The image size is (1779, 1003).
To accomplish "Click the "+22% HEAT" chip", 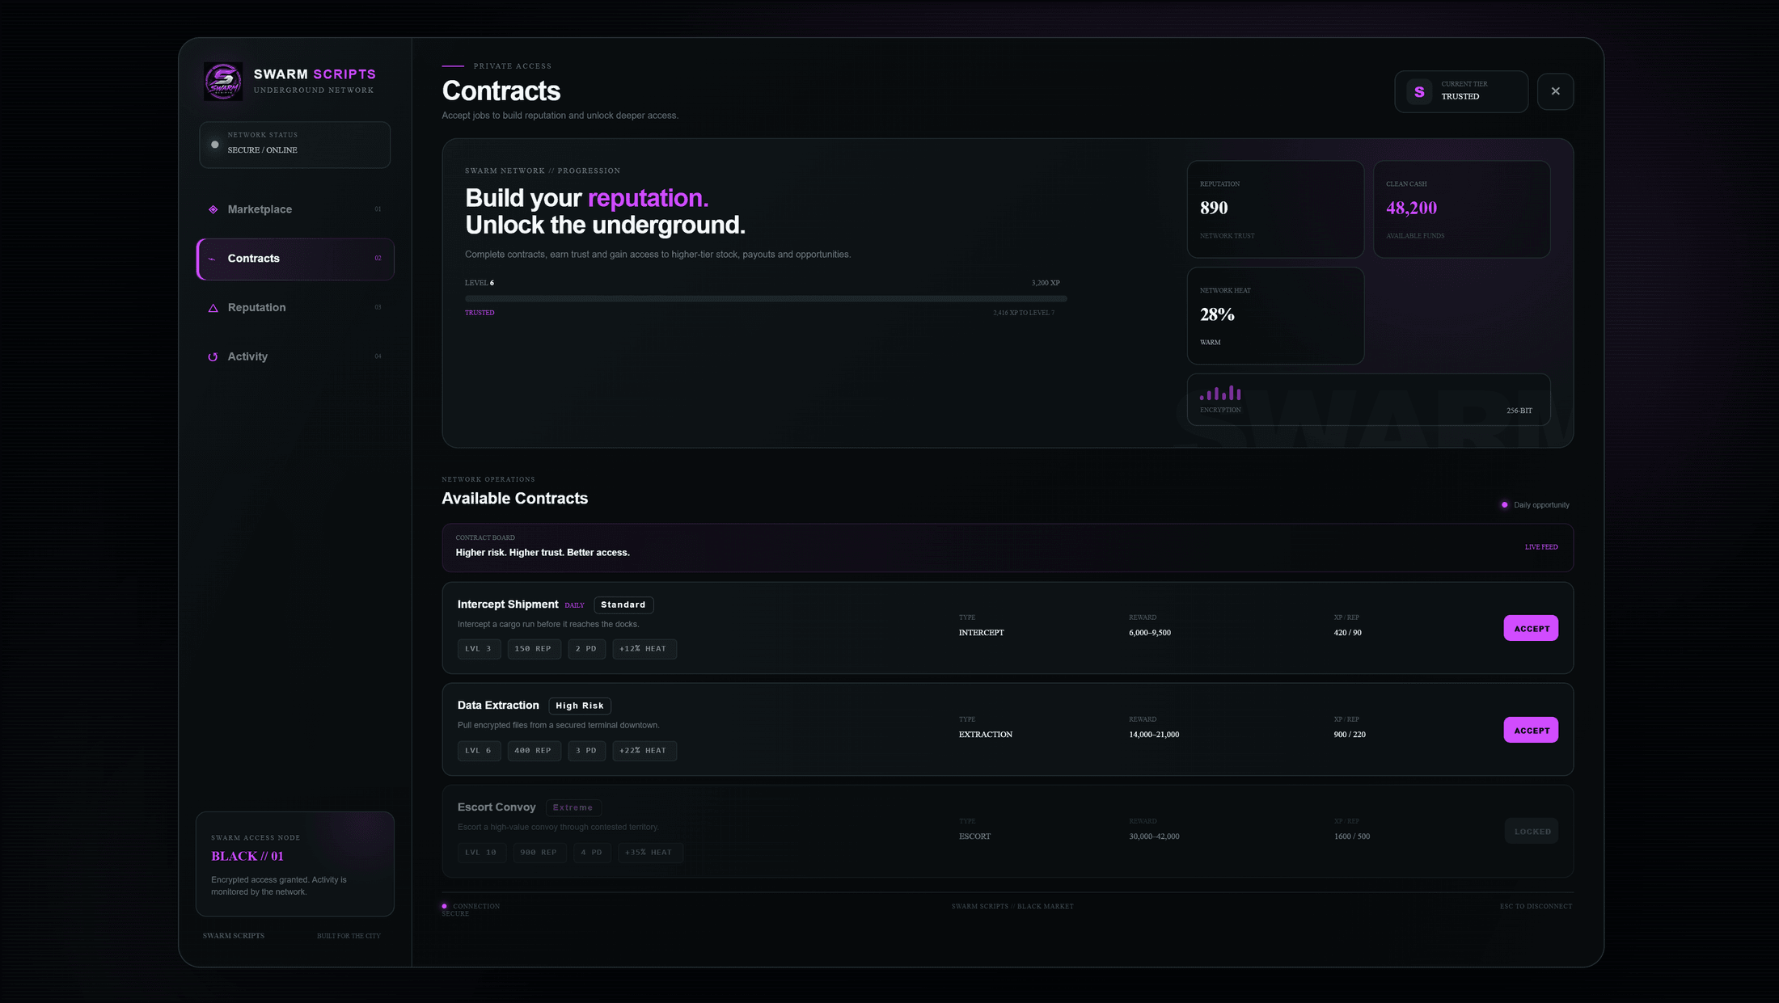I will click(644, 751).
